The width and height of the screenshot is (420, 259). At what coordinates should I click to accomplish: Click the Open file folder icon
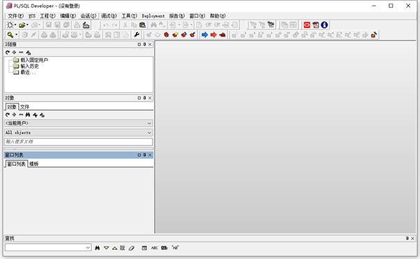(22, 25)
